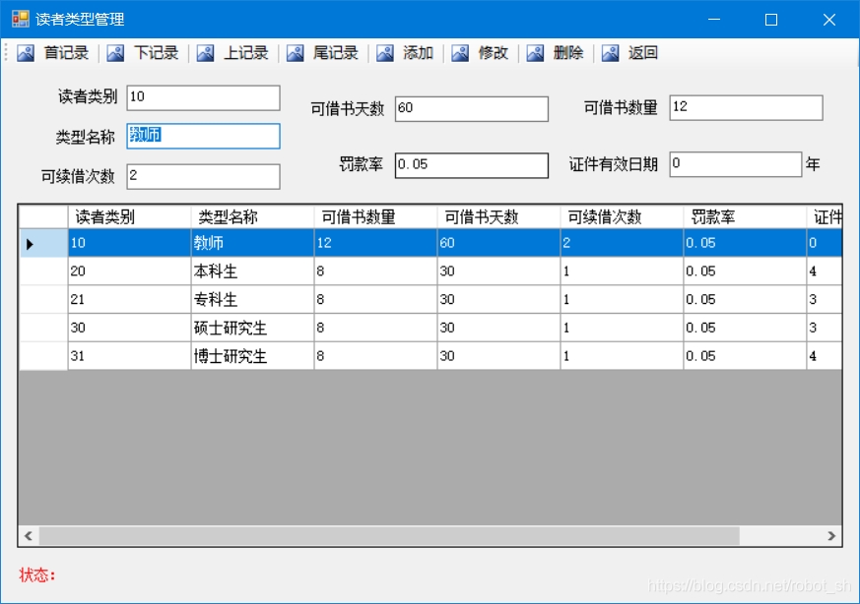This screenshot has width=860, height=604.
Task: Click in the 可借书数量 input field
Action: 746,108
